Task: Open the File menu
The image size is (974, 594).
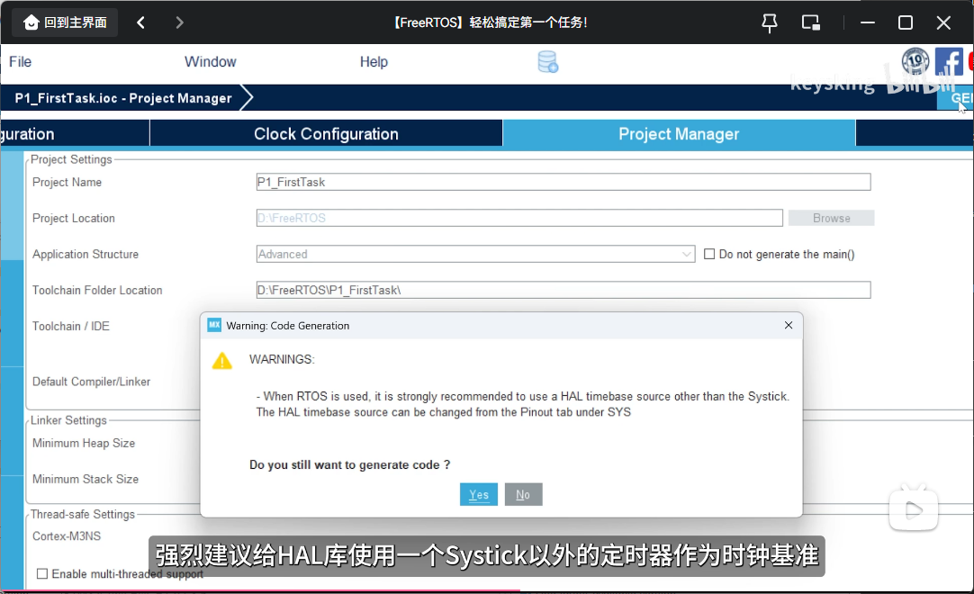Action: pyautogui.click(x=20, y=61)
